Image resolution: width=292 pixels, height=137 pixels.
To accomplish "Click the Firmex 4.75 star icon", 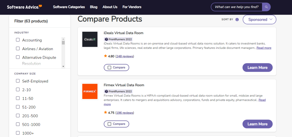I will 106,112.
